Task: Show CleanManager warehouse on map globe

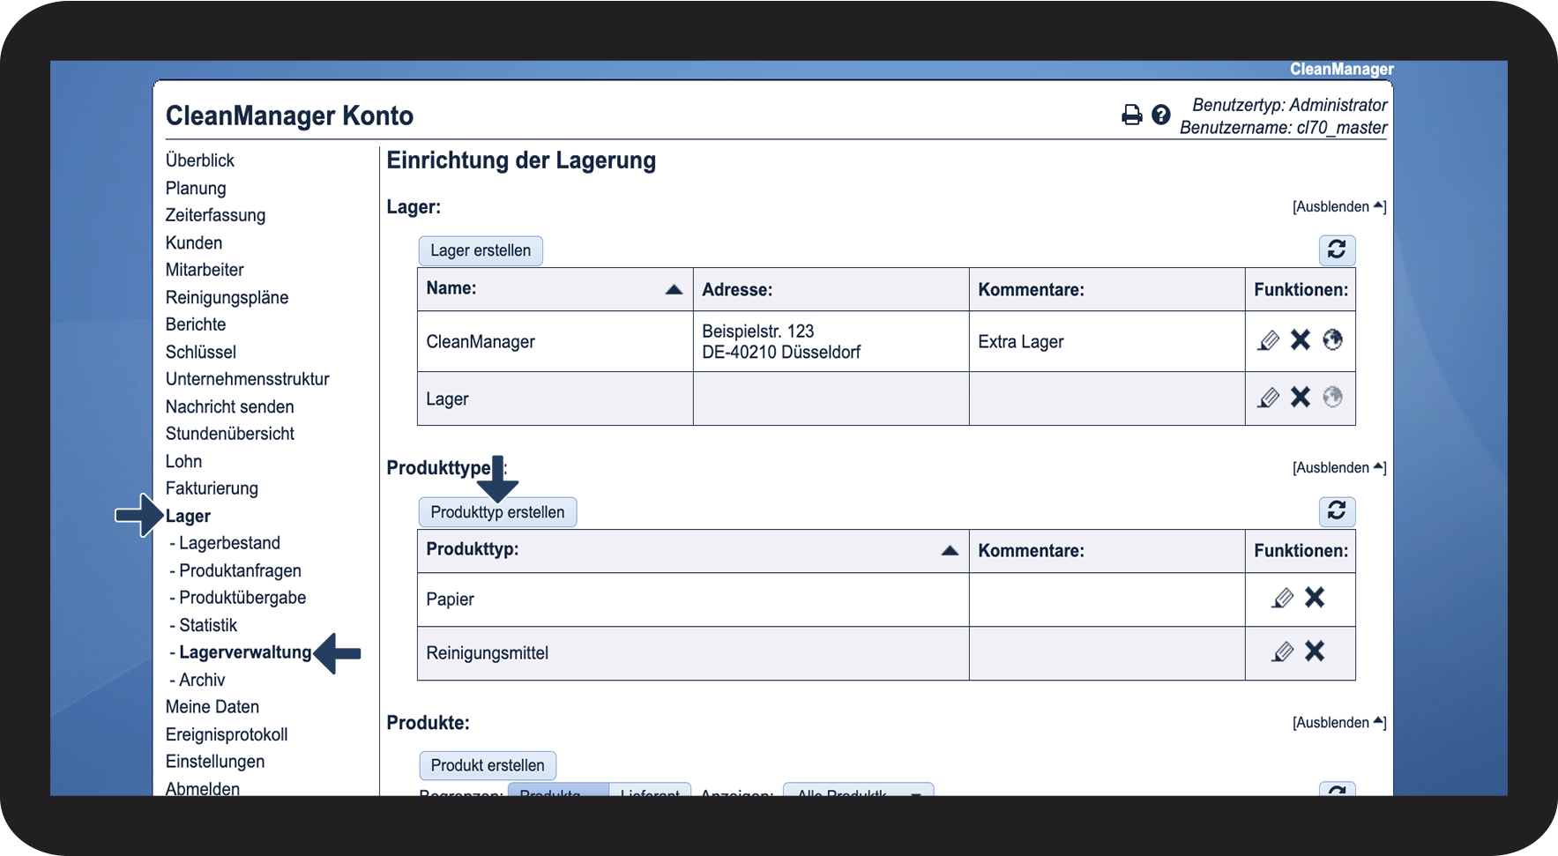Action: pyautogui.click(x=1332, y=340)
